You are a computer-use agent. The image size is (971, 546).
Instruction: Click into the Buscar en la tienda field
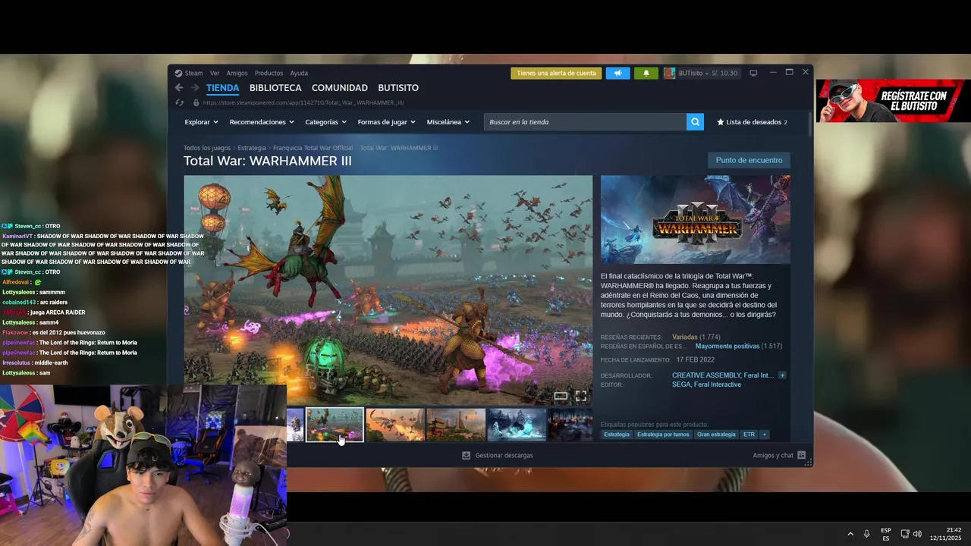[x=585, y=122]
